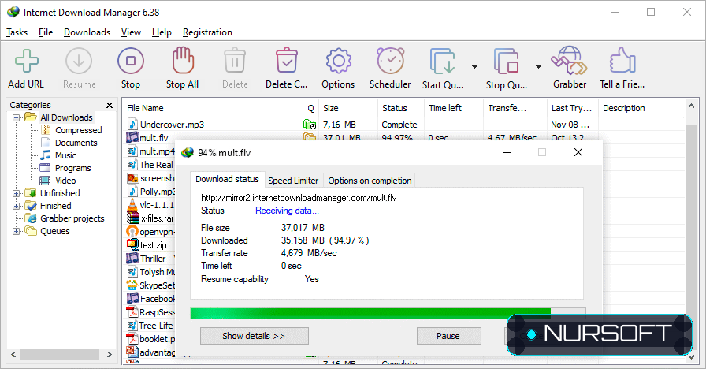Screen dimensions: 706x369
Task: Minimize the mult.flv download dialog
Action: pyautogui.click(x=507, y=152)
